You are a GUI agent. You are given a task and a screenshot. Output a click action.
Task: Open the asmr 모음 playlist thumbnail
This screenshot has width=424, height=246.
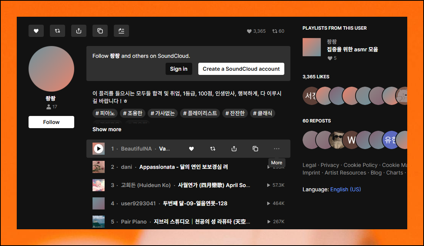pyautogui.click(x=311, y=47)
